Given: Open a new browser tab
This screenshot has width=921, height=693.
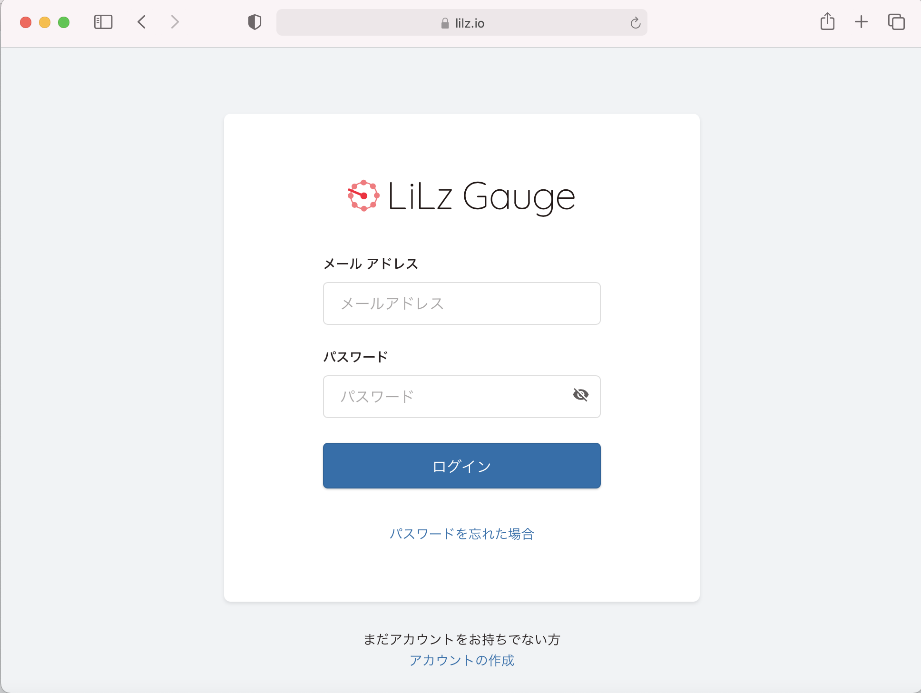Looking at the screenshot, I should [862, 22].
